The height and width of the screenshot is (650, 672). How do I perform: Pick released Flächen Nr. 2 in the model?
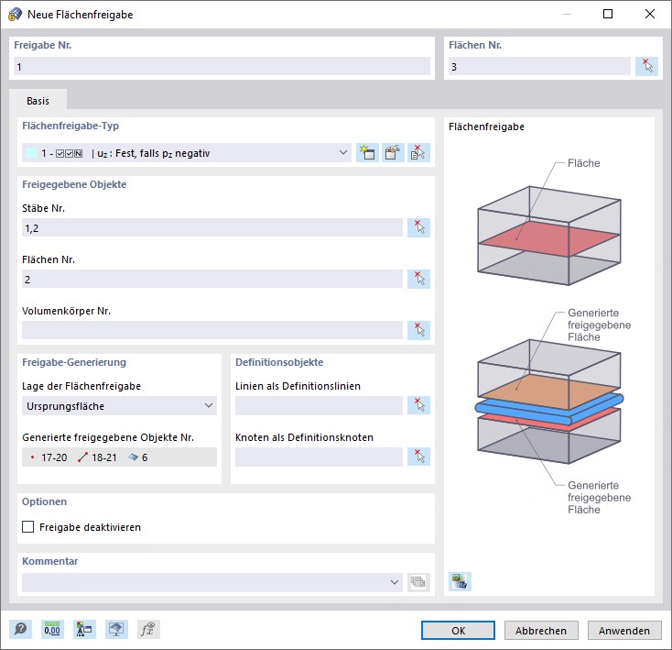(x=418, y=279)
